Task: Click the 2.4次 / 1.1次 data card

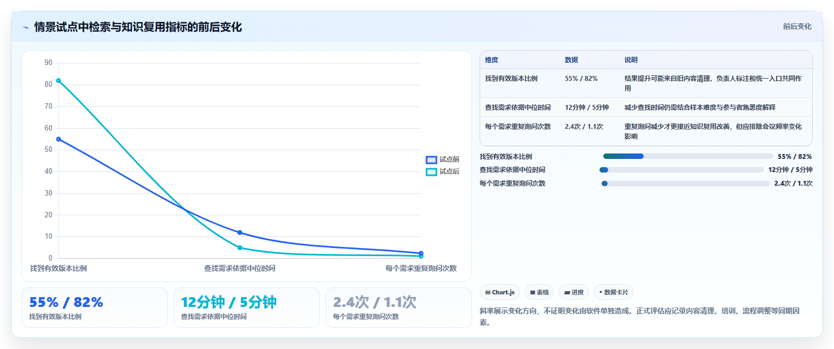Action: pos(398,307)
